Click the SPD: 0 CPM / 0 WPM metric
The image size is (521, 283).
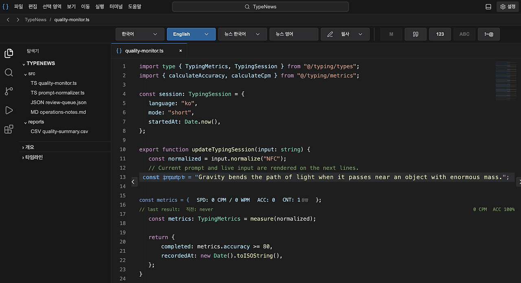pos(223,200)
